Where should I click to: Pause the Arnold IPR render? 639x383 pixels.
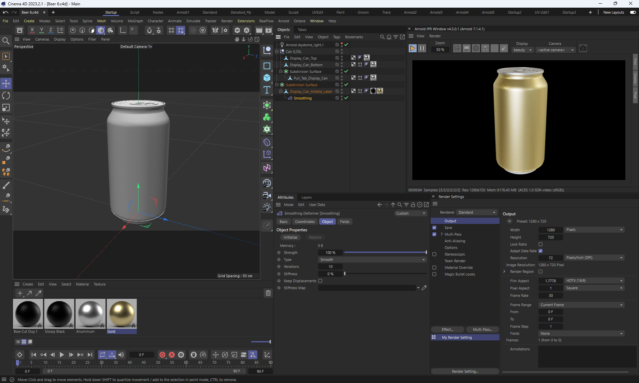click(422, 48)
